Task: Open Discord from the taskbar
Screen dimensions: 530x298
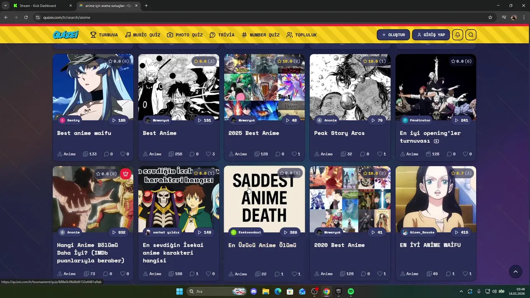Action: coord(253,291)
